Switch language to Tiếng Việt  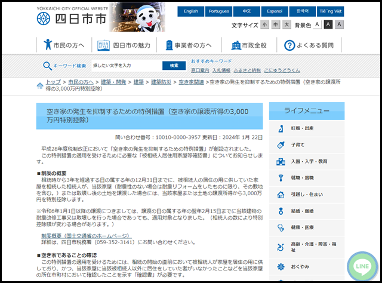click(x=331, y=11)
